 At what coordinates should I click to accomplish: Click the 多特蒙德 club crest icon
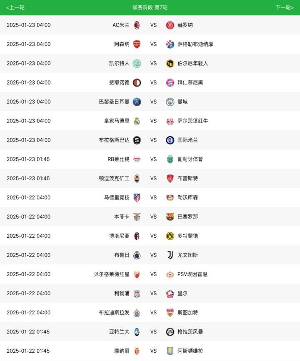pos(170,236)
